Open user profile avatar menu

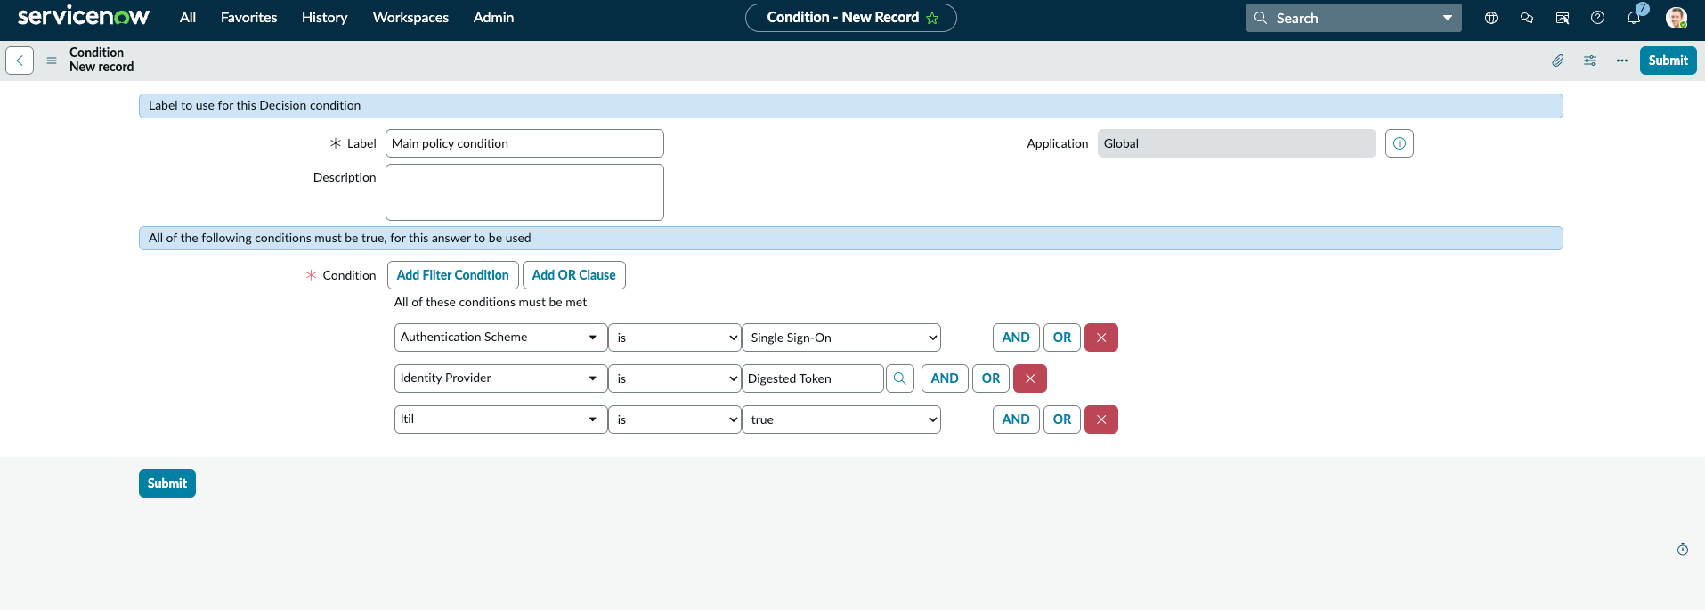coord(1677,18)
